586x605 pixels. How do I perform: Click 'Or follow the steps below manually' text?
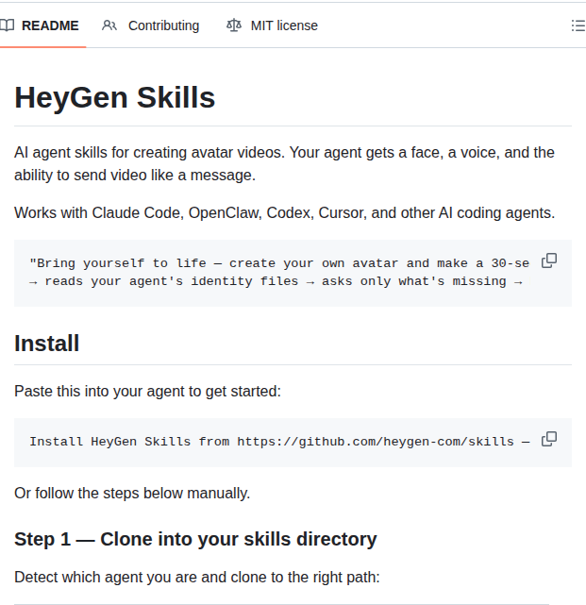(132, 493)
